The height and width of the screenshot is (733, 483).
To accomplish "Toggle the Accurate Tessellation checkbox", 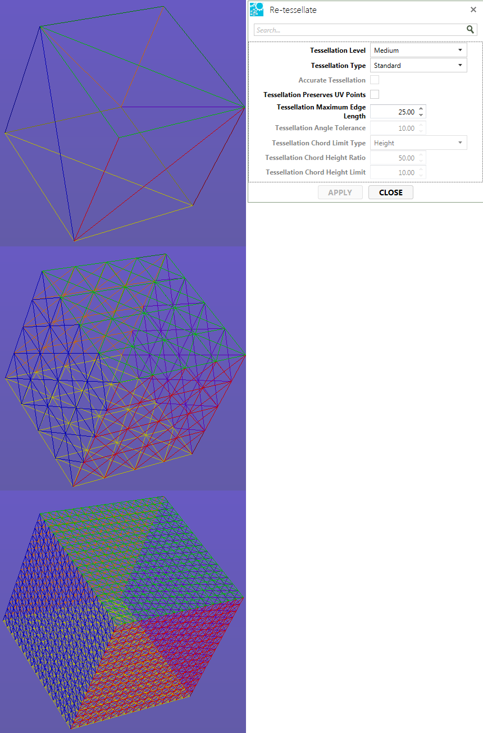I will (375, 80).
